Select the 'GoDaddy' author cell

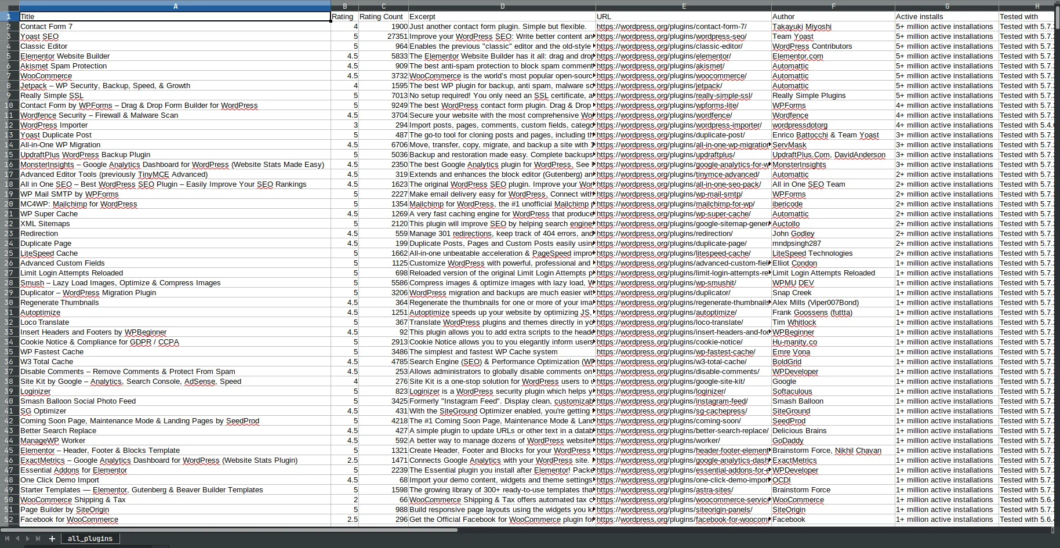pyautogui.click(x=833, y=441)
